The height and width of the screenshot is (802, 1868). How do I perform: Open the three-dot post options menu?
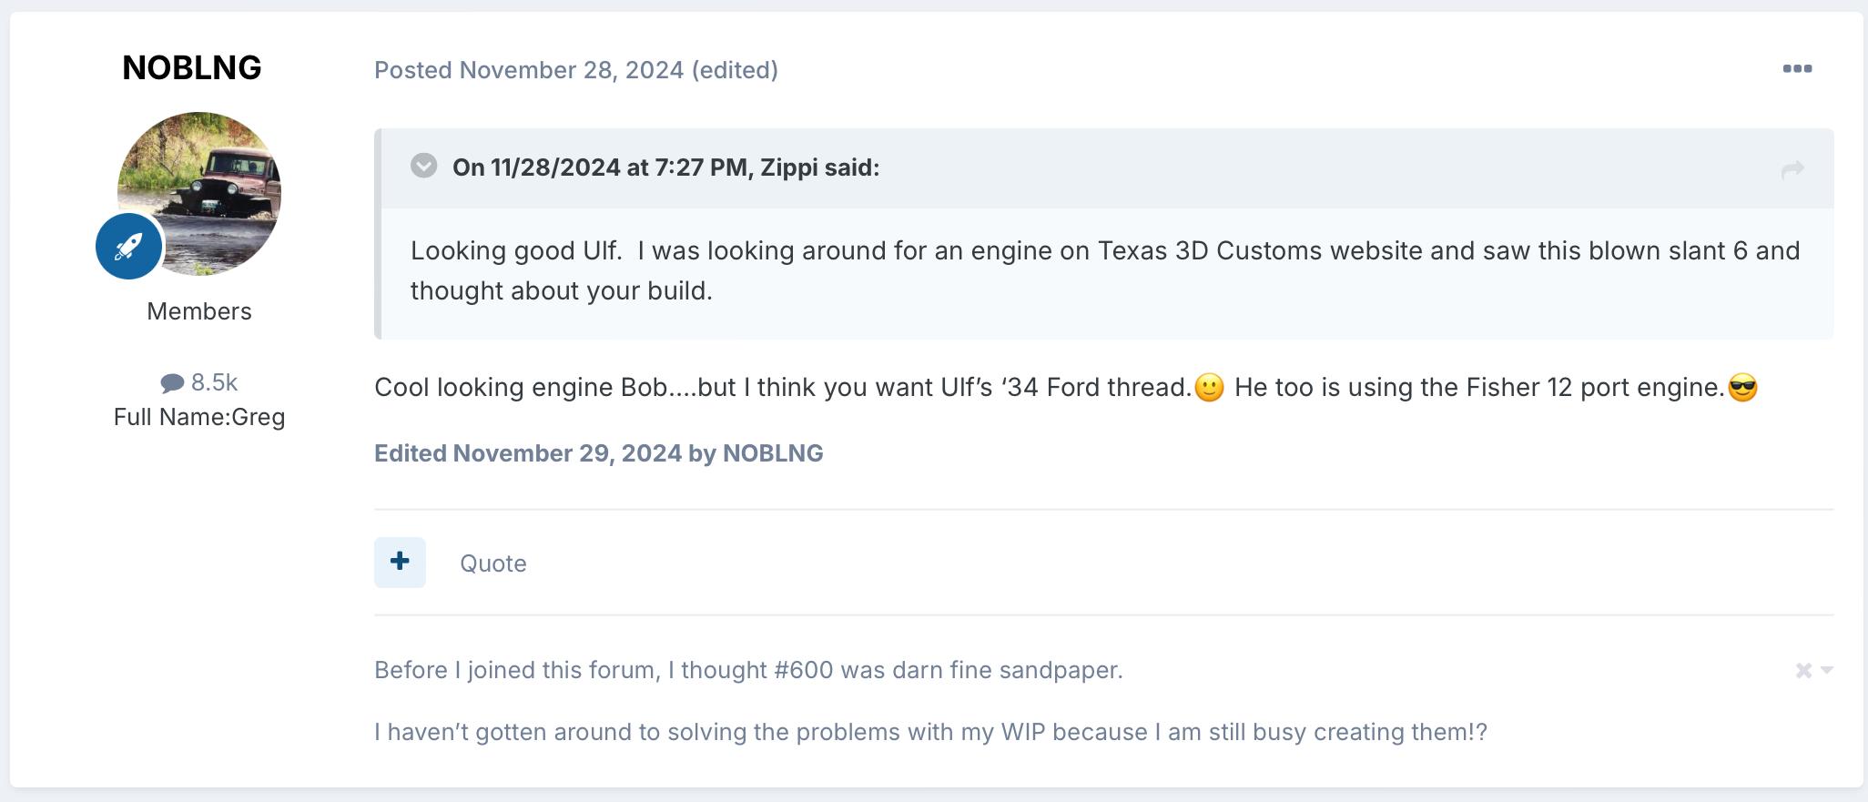point(1797,69)
